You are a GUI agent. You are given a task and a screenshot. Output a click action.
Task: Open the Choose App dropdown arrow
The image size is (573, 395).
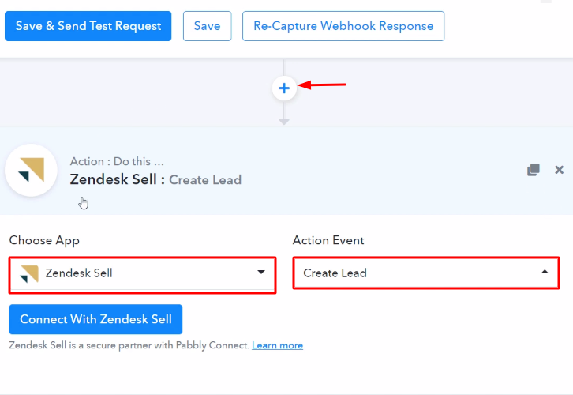[x=261, y=273]
